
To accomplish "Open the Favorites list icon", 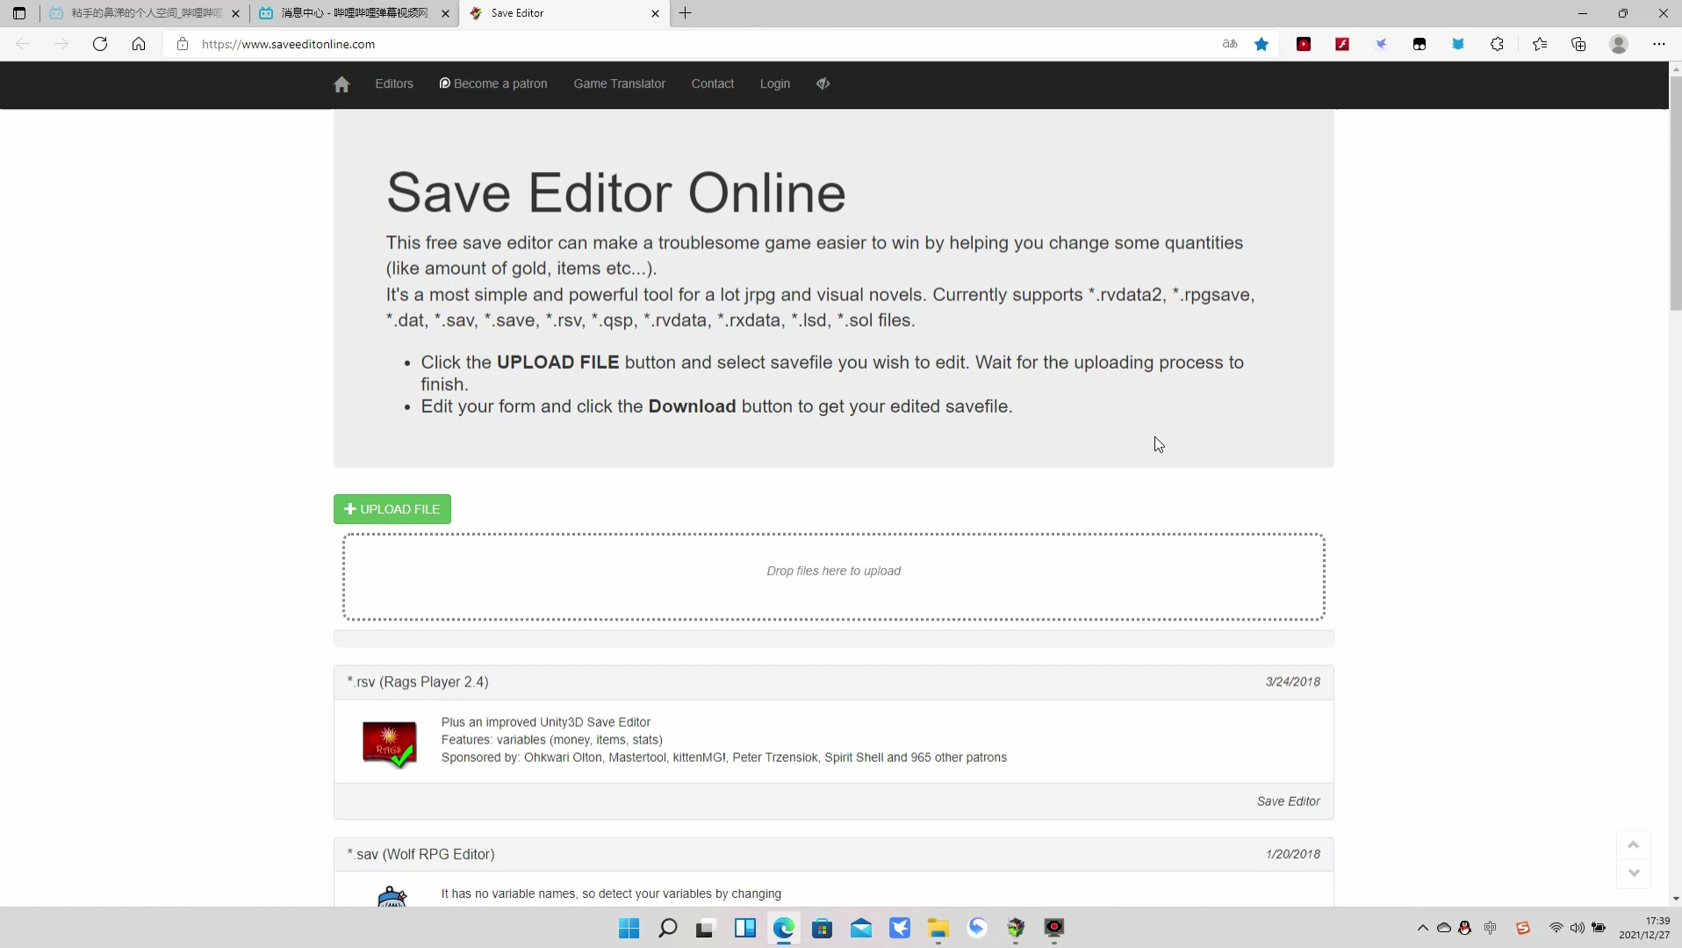I will [x=1540, y=44].
